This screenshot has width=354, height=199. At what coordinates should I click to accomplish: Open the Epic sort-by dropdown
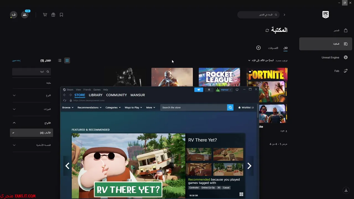point(261,60)
